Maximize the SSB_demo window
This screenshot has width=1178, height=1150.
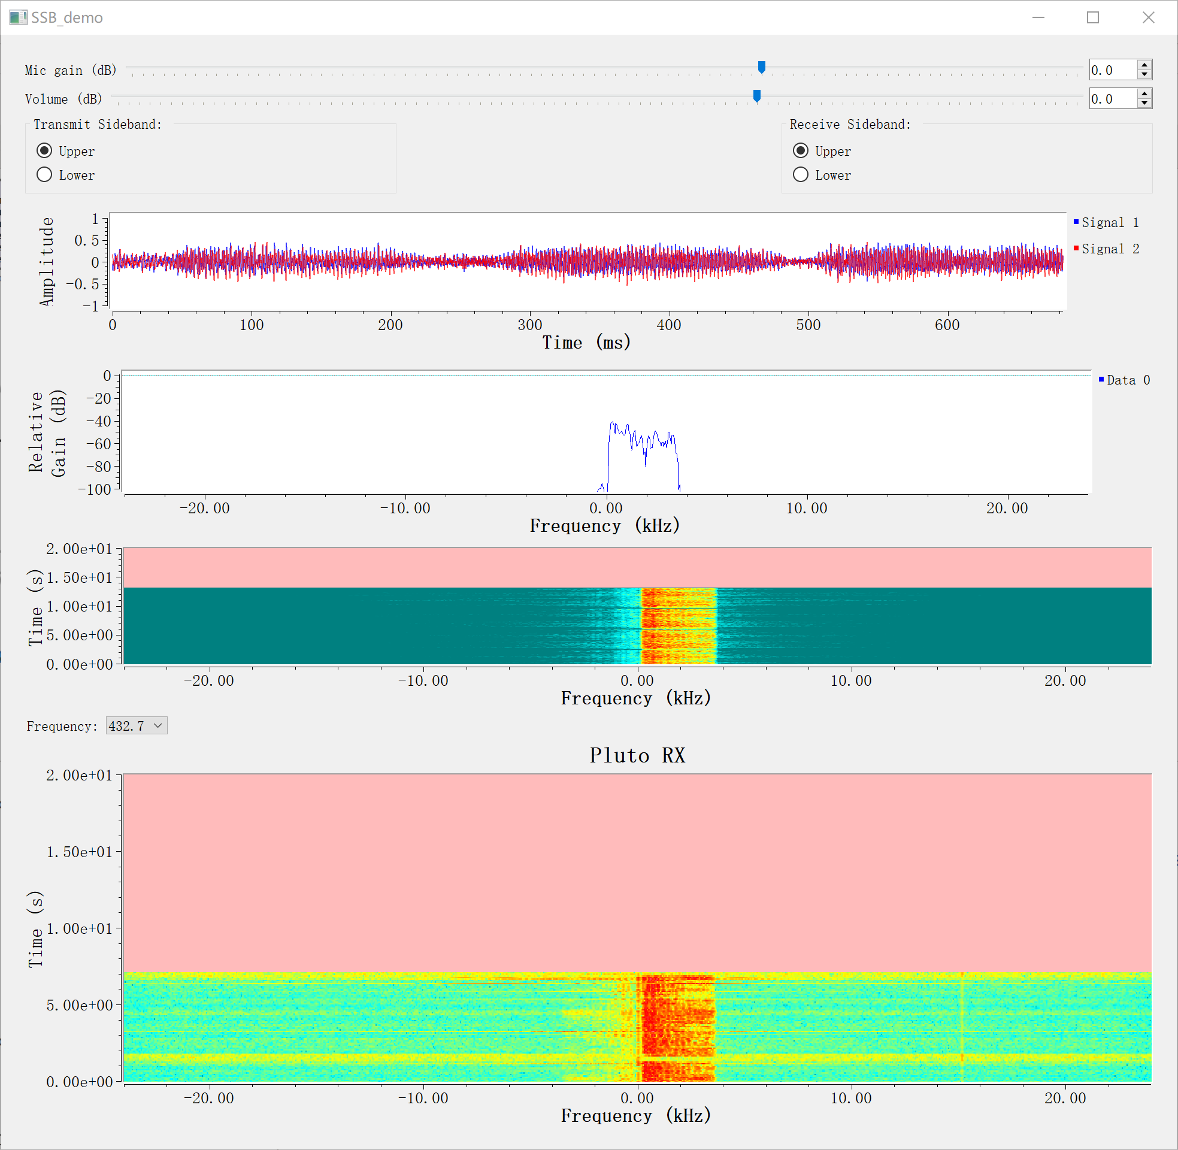click(1093, 17)
